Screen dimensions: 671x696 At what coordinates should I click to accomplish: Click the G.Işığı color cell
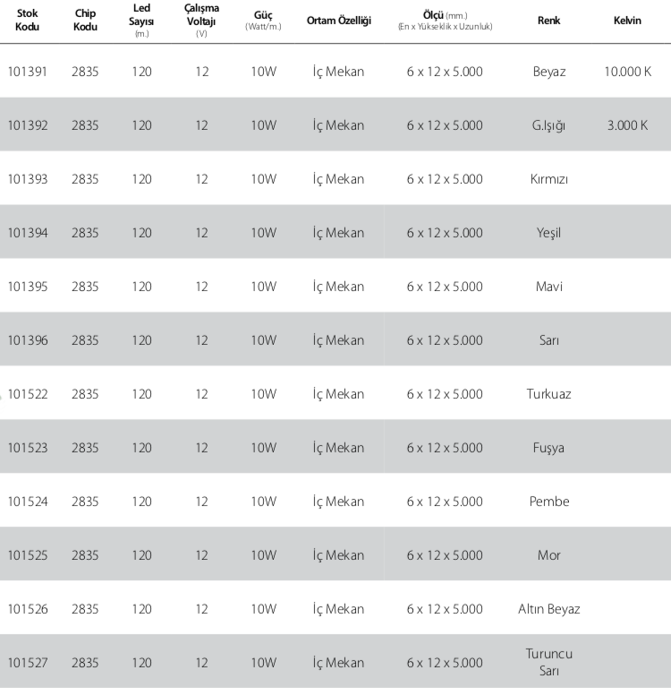(548, 126)
